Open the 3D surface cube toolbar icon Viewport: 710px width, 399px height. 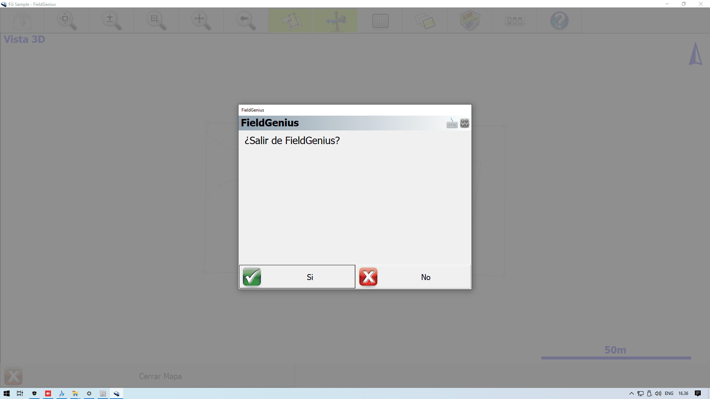470,21
